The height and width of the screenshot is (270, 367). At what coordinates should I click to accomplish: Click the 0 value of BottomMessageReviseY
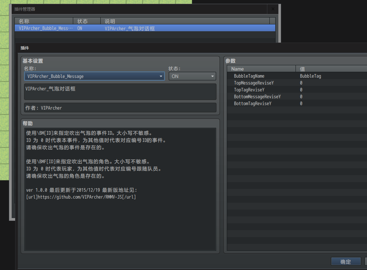[301, 97]
